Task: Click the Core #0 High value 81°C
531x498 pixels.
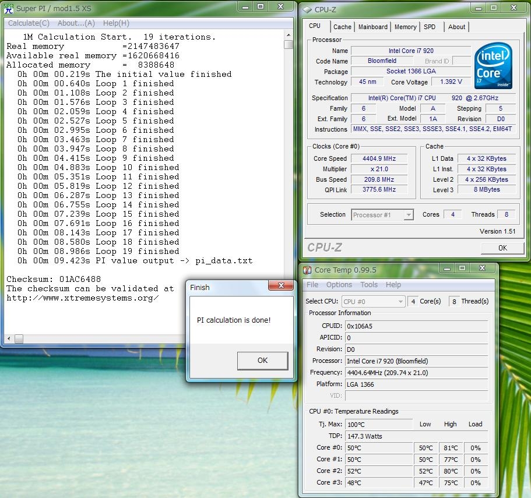Action: point(451,448)
